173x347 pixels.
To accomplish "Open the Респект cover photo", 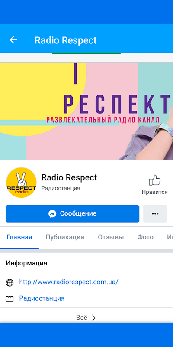I will pos(86,111).
